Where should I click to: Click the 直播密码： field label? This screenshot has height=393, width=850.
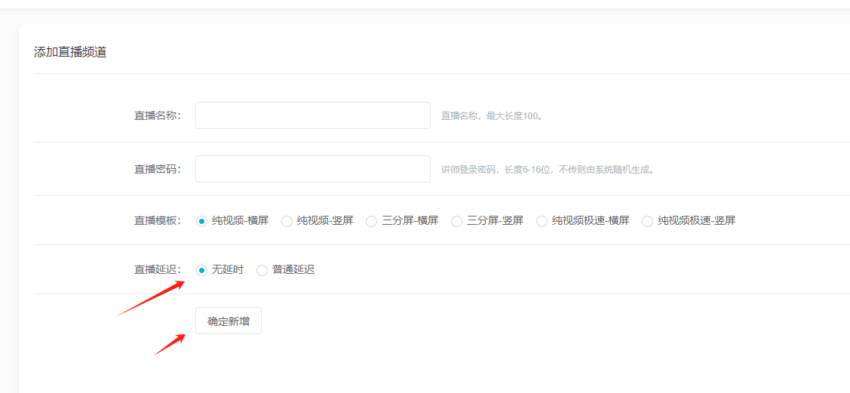pos(157,169)
